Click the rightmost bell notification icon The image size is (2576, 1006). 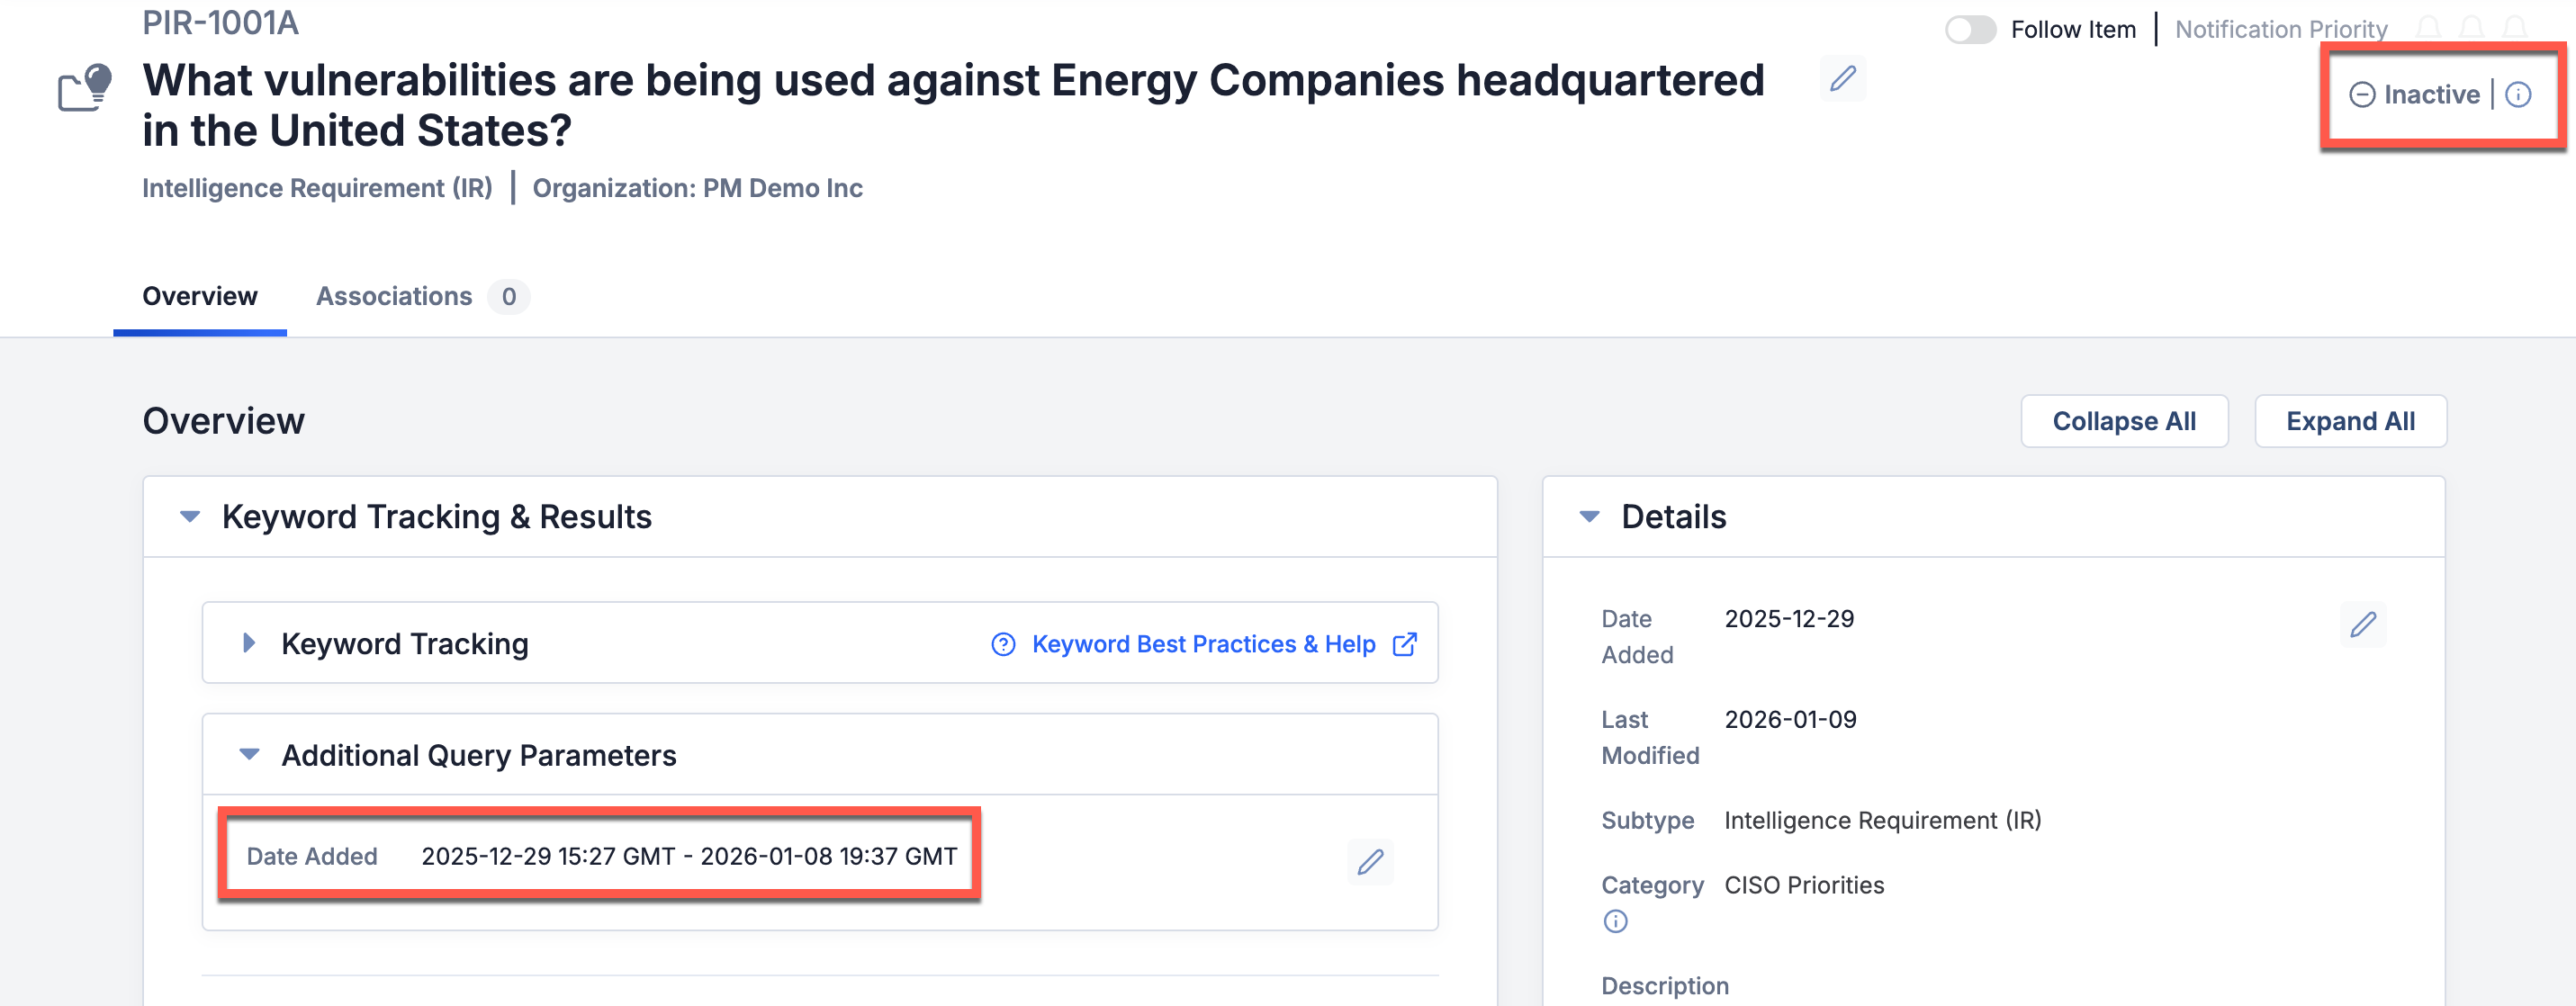(x=2516, y=28)
